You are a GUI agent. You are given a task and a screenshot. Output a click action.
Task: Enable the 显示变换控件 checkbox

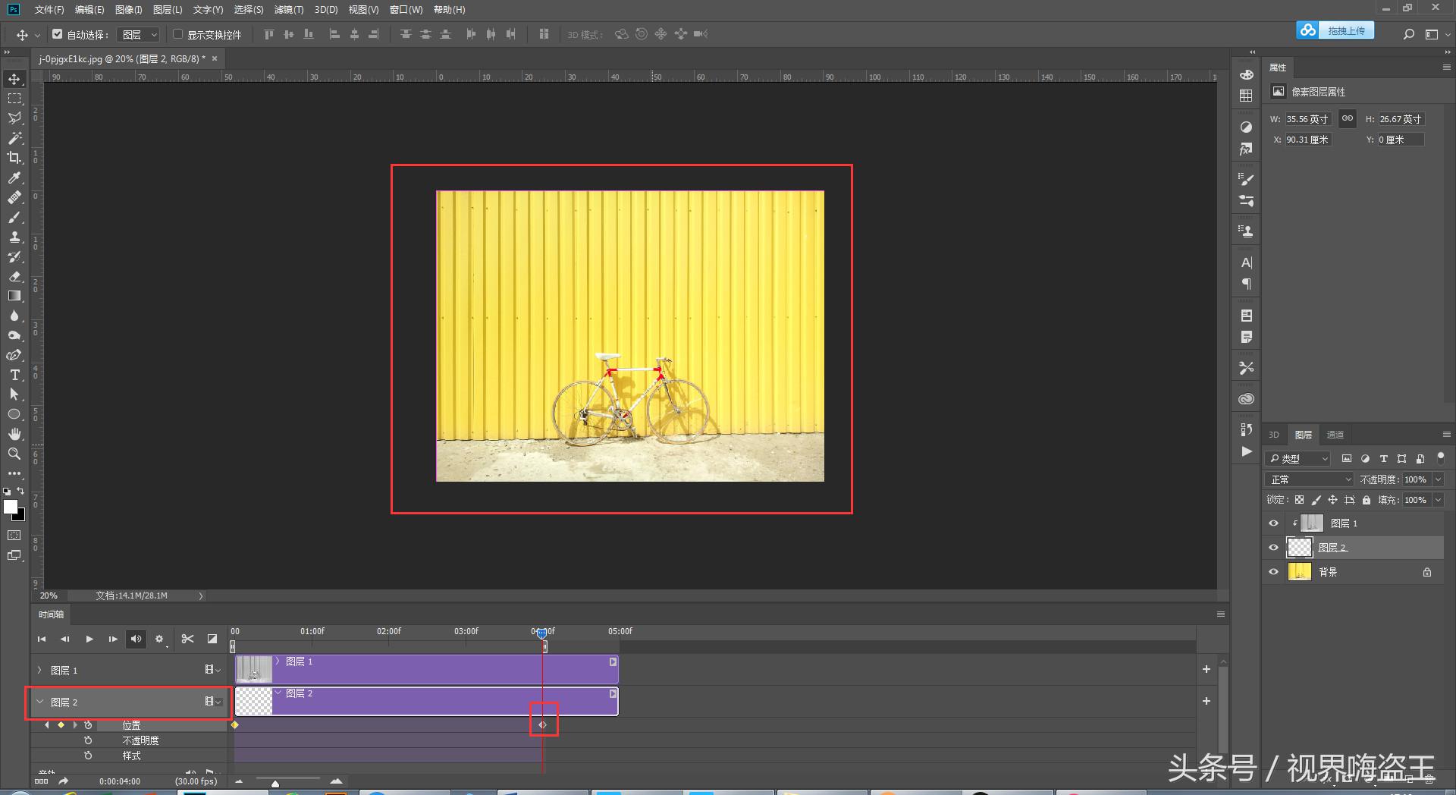pyautogui.click(x=178, y=34)
